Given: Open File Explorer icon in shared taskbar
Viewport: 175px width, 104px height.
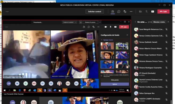Looking at the screenshot, I should click(x=14, y=90).
